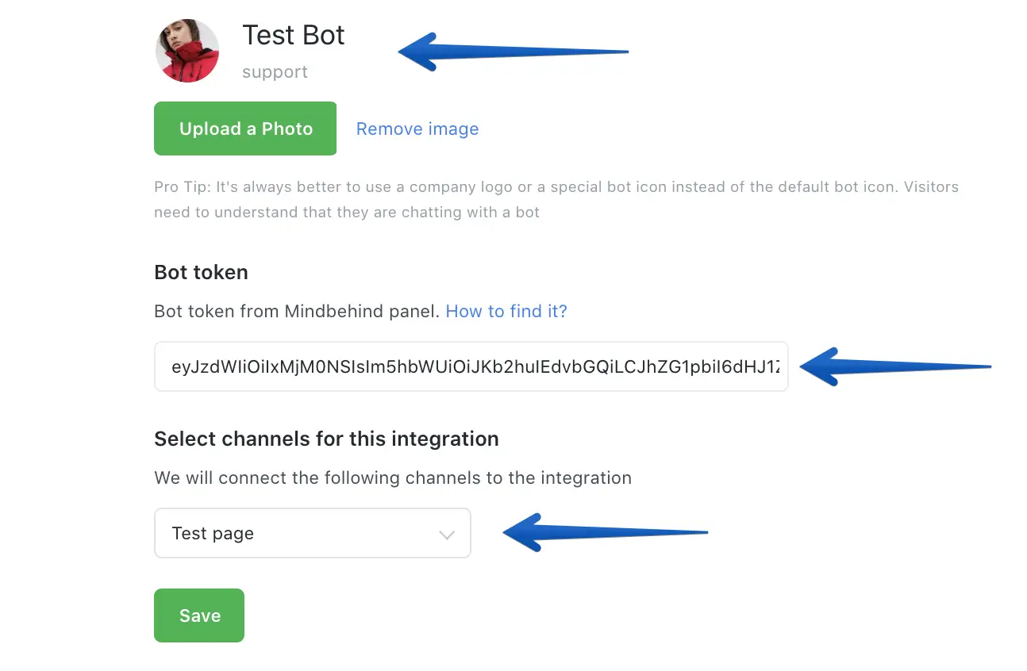This screenshot has height=671, width=1027.
Task: Click the We will connect the following channels text
Action: point(392,478)
